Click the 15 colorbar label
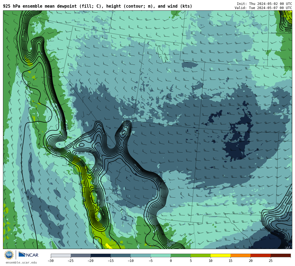The height and width of the screenshot is (266, 295). 231,261
